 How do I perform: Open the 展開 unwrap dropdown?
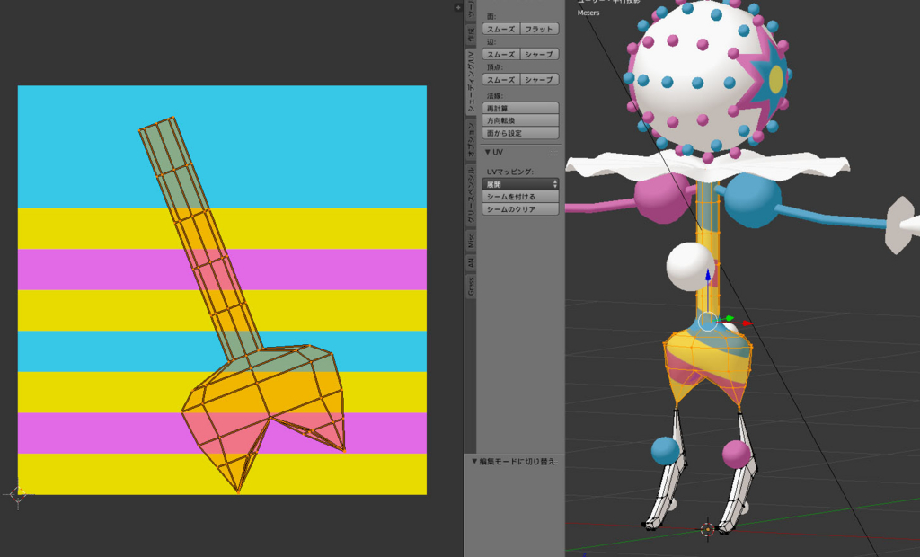520,184
